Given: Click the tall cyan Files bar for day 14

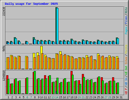Looking at the screenshot, I should click(x=57, y=26).
